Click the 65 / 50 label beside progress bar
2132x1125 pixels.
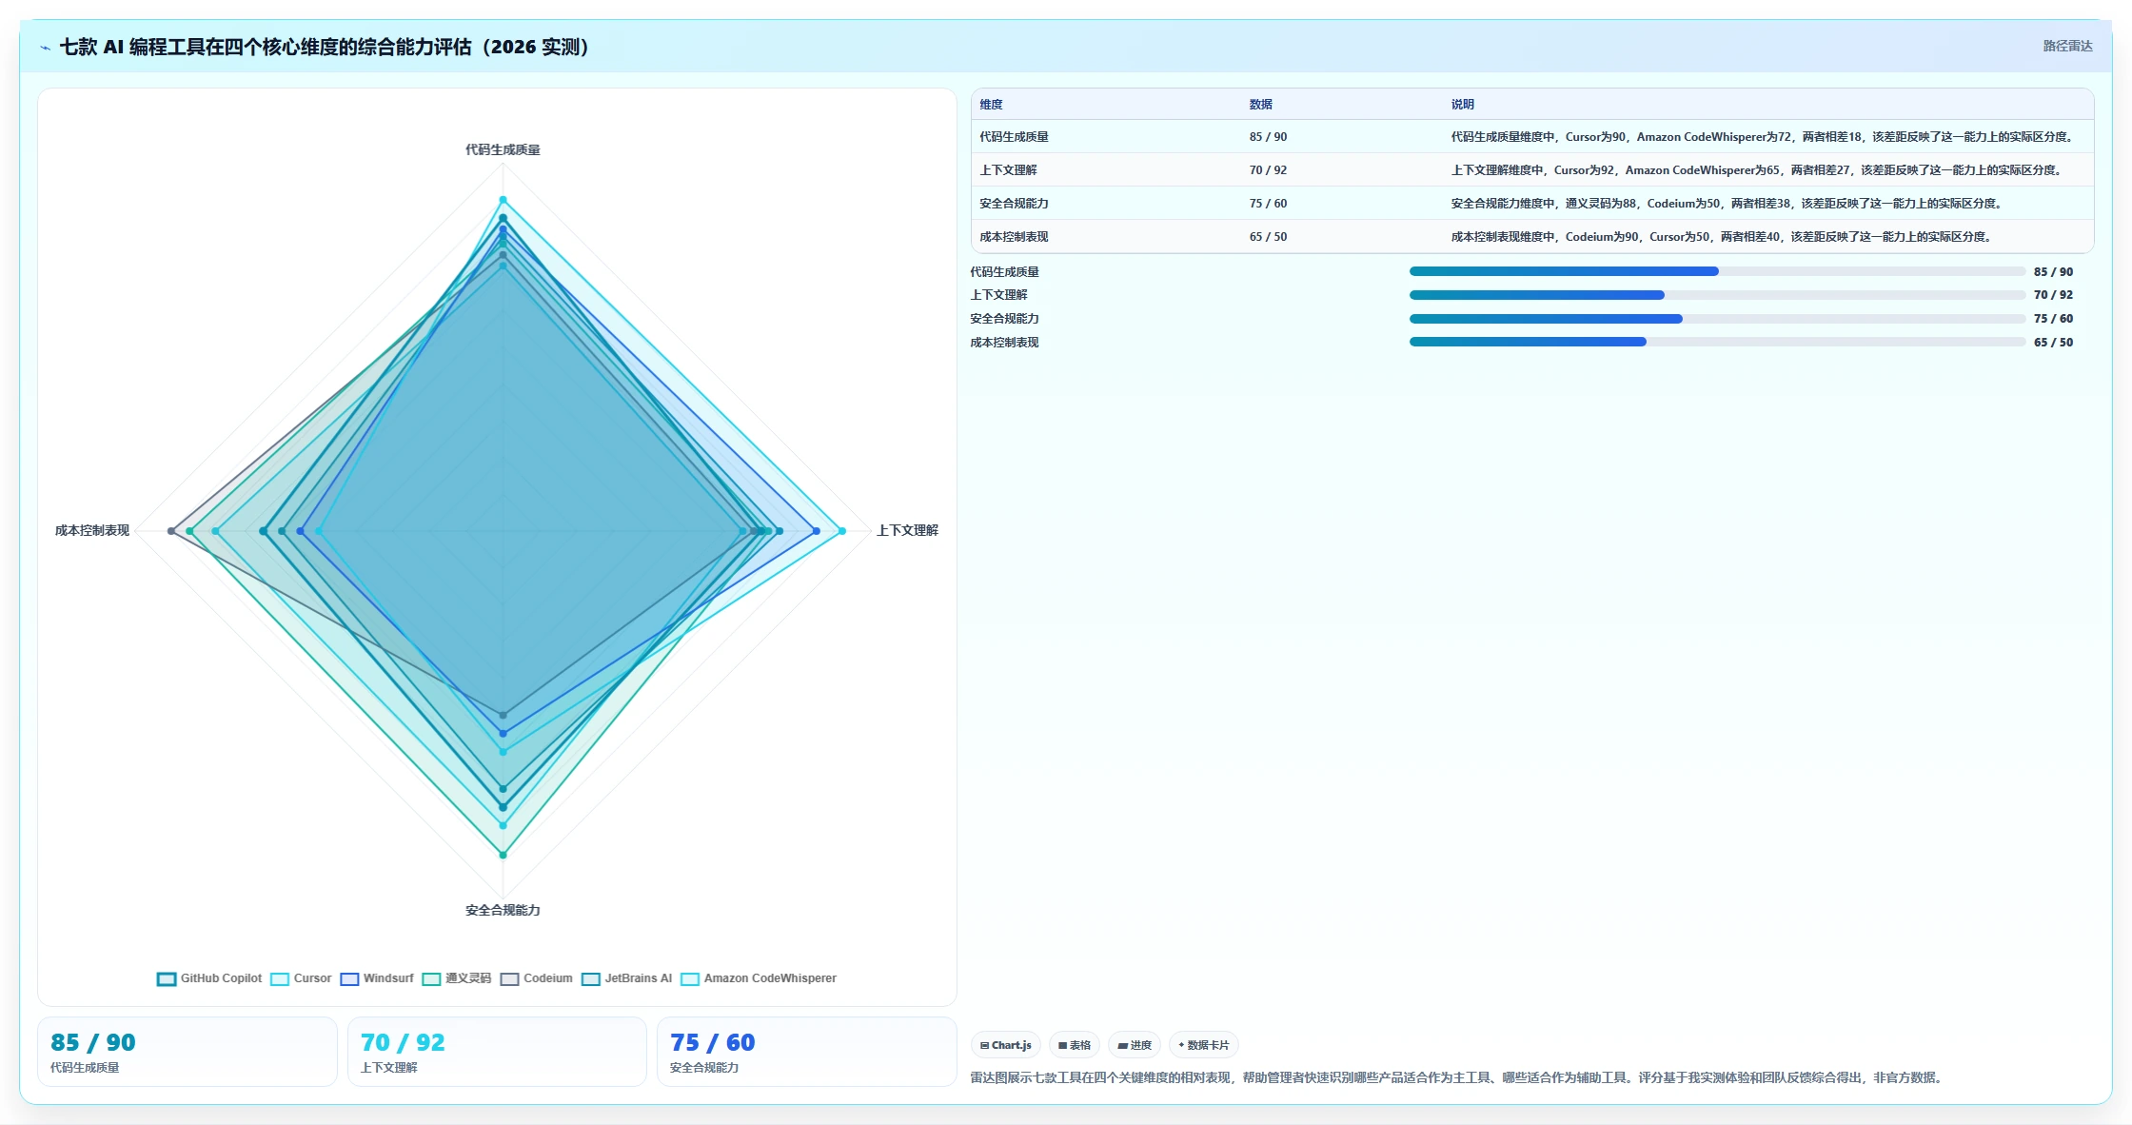[x=2053, y=343]
